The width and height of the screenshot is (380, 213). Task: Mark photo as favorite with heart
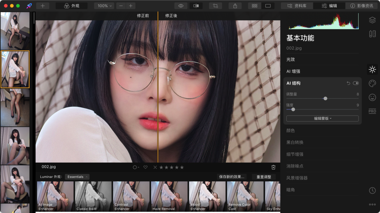point(145,167)
